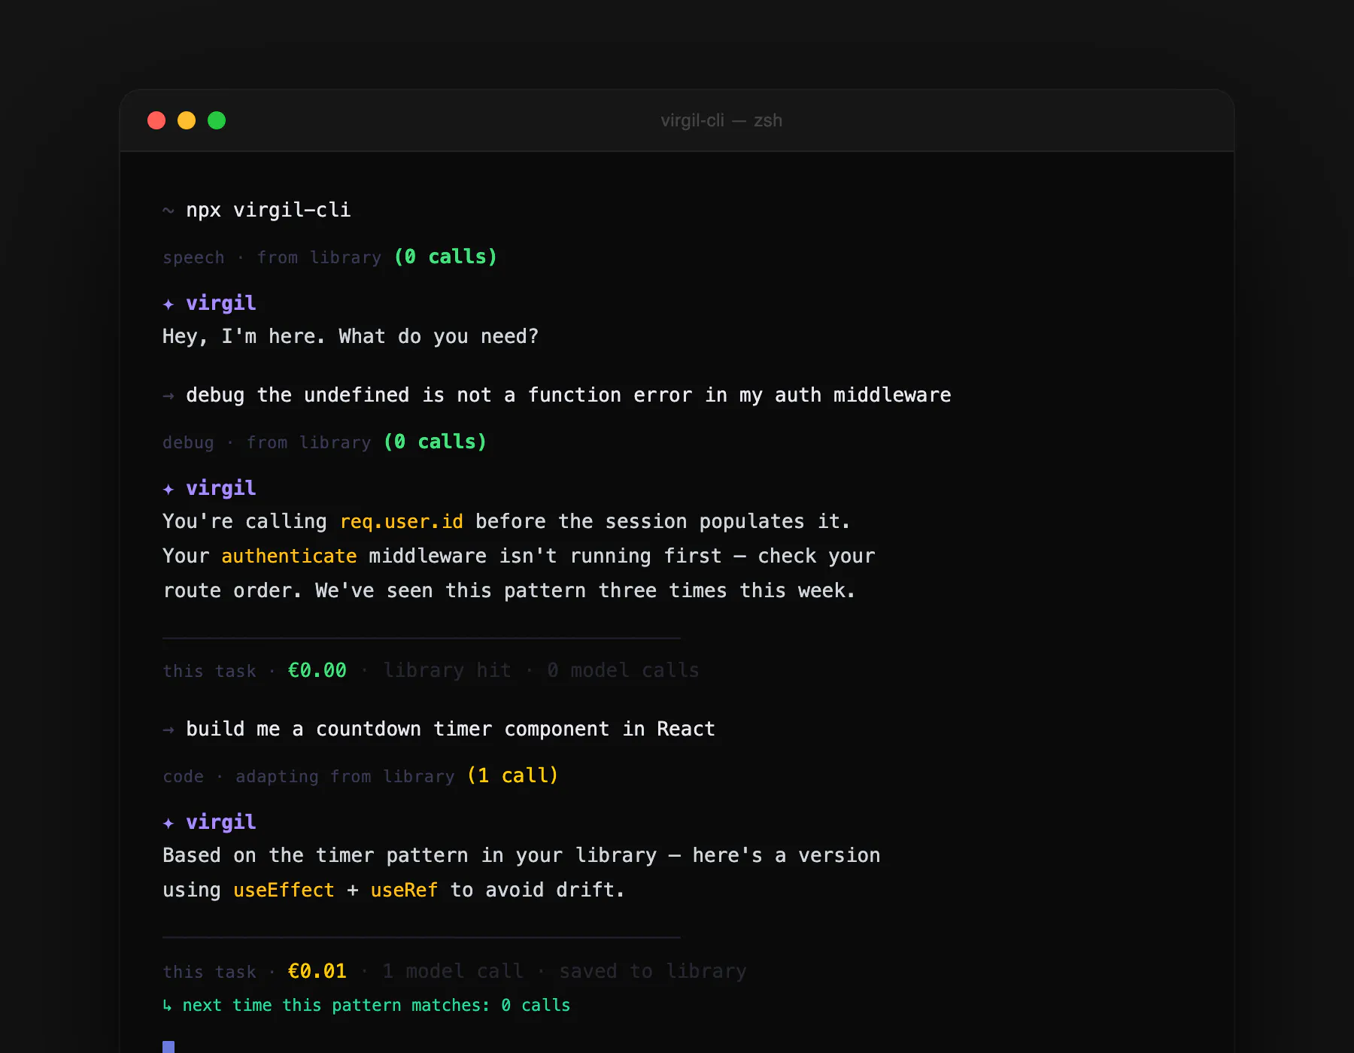Click the tilde prompt before 'npx'
Viewport: 1354px width, 1053px height.
[x=168, y=211]
